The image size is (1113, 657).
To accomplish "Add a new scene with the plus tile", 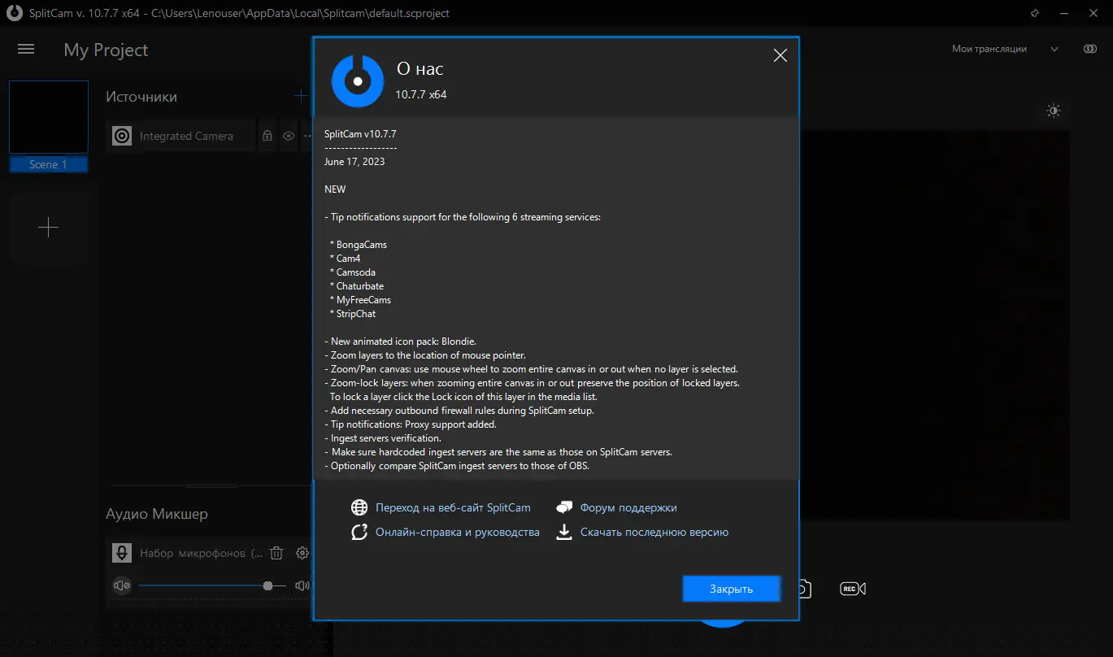I will pos(49,227).
